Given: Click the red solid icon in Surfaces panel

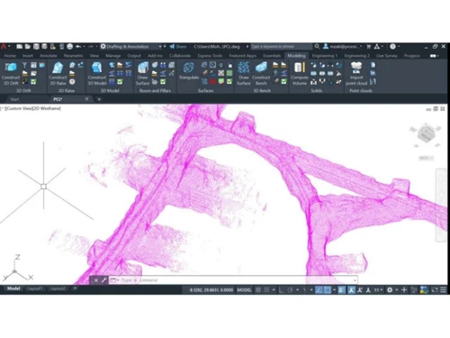Looking at the screenshot, I should coord(212,81).
